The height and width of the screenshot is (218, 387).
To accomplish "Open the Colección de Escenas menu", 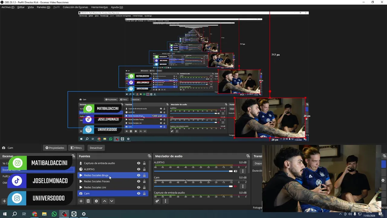I will pos(75,7).
